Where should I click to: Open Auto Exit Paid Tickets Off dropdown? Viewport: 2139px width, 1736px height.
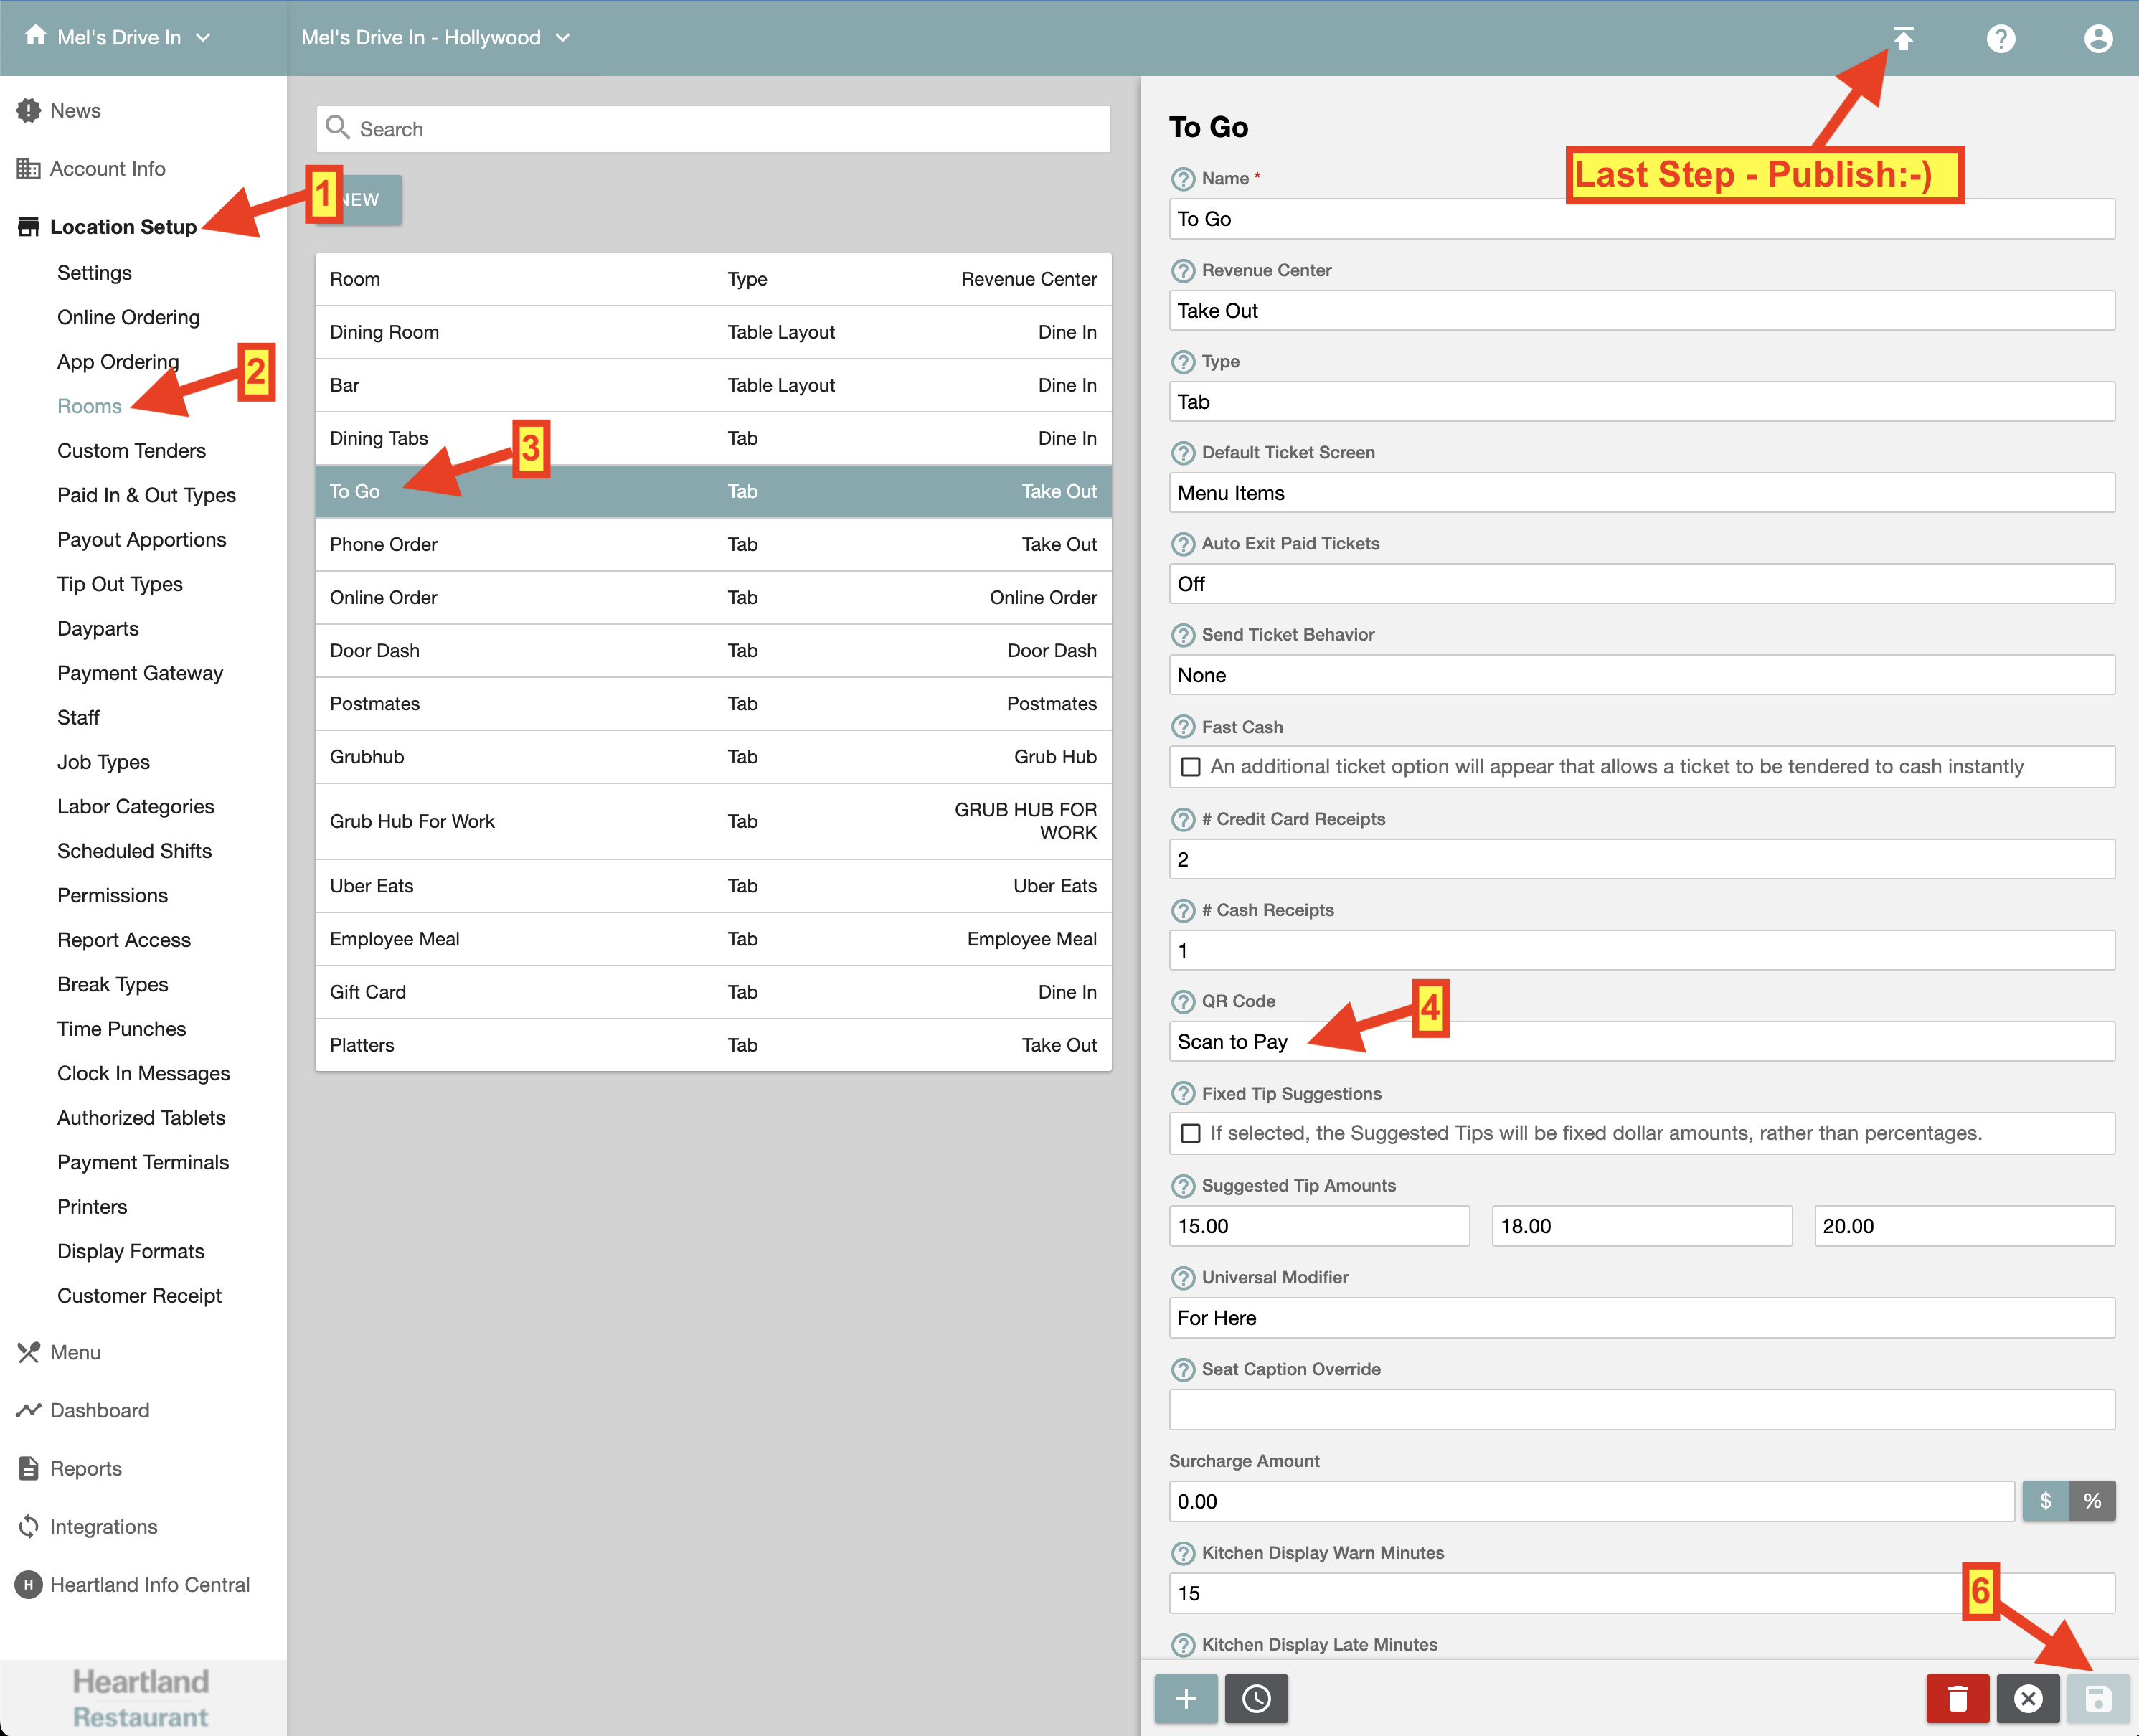coord(1641,584)
